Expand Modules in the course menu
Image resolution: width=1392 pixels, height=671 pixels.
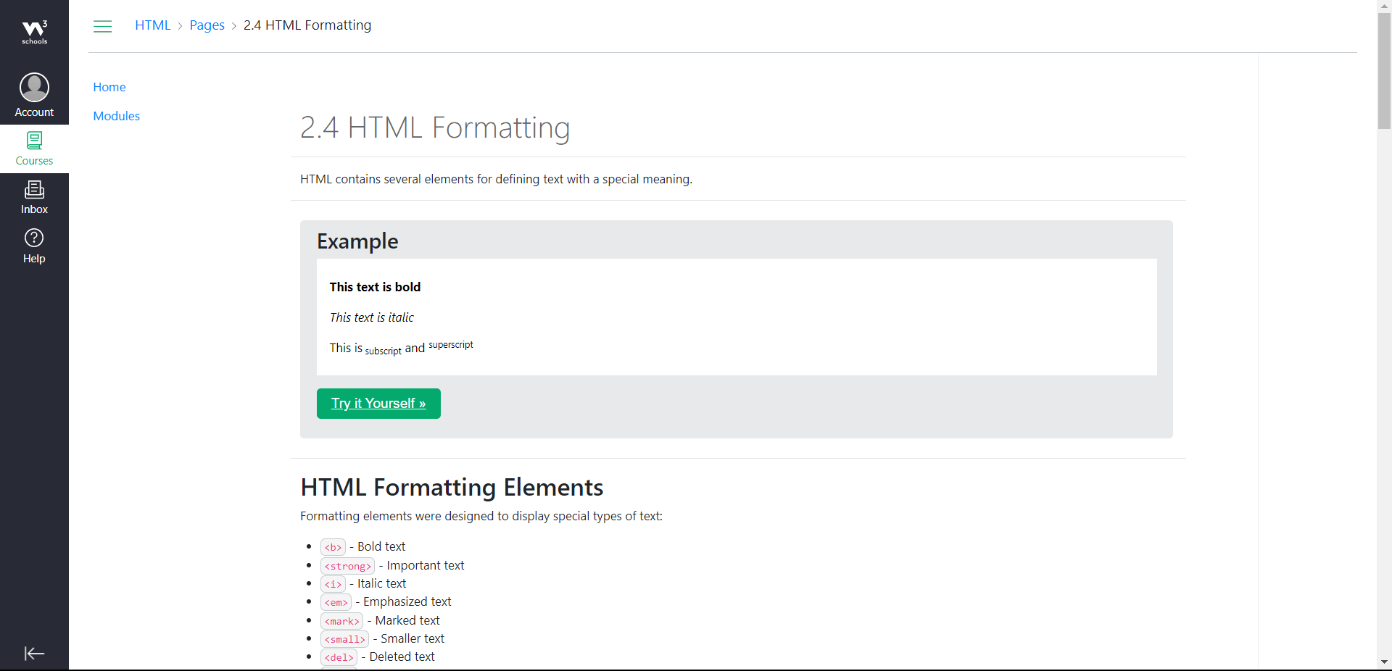(116, 115)
